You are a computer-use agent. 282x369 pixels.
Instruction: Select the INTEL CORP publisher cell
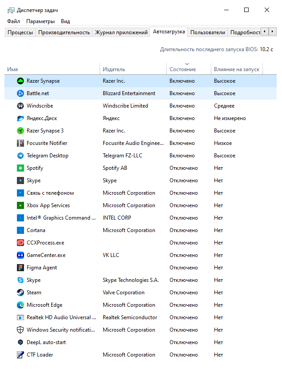tap(117, 218)
